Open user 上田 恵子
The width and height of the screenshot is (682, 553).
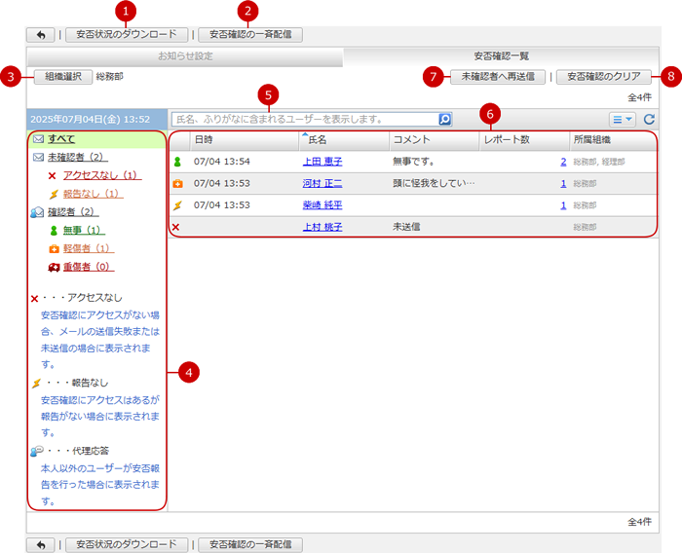322,162
